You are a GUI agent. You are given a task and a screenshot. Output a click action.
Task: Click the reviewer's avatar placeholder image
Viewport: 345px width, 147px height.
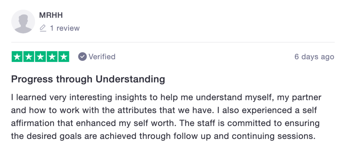tap(23, 21)
